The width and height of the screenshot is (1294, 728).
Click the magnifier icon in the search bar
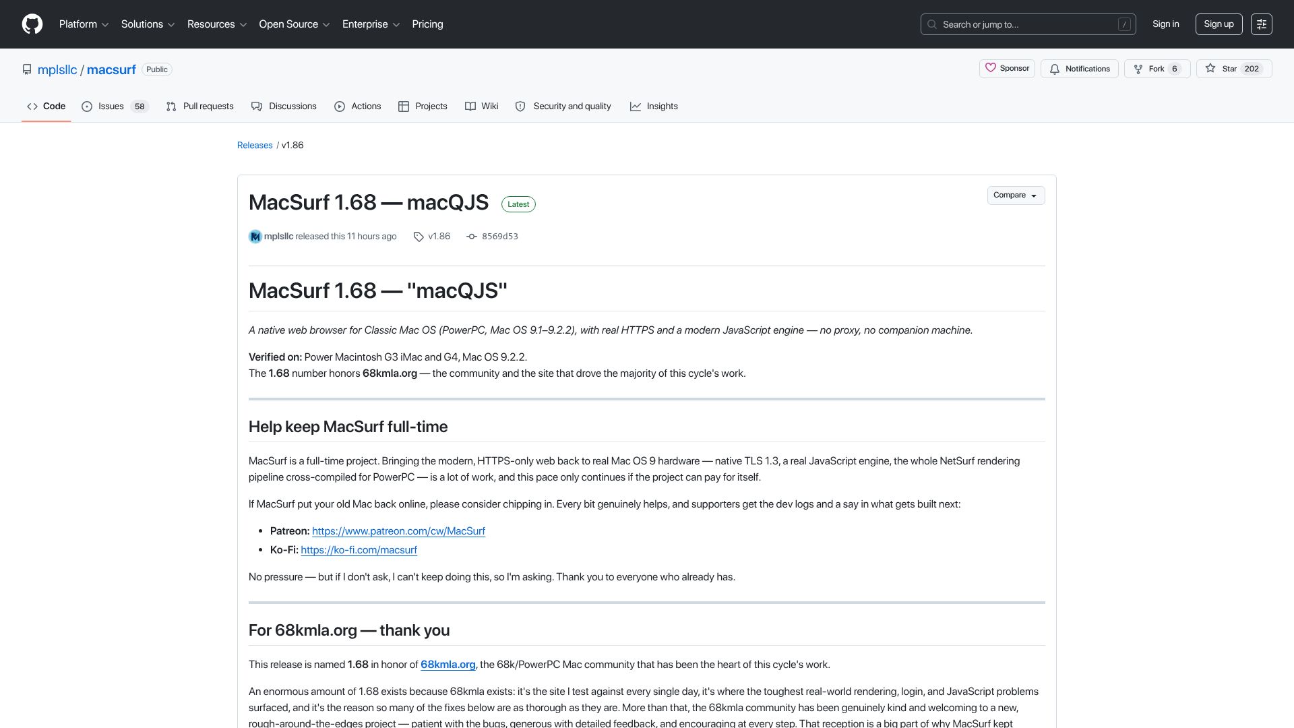tap(932, 24)
